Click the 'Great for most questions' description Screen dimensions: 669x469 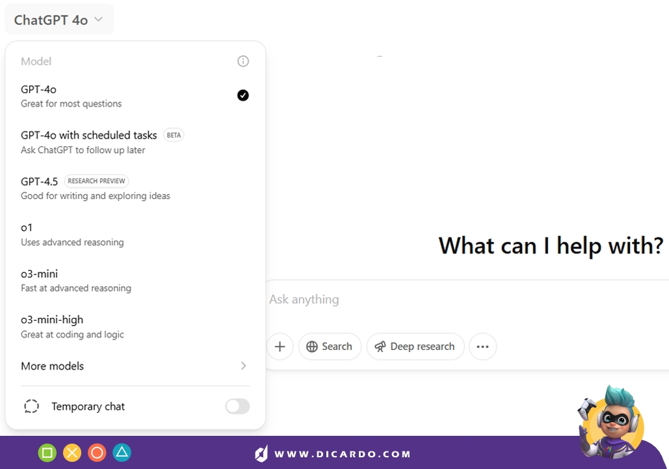coord(72,103)
